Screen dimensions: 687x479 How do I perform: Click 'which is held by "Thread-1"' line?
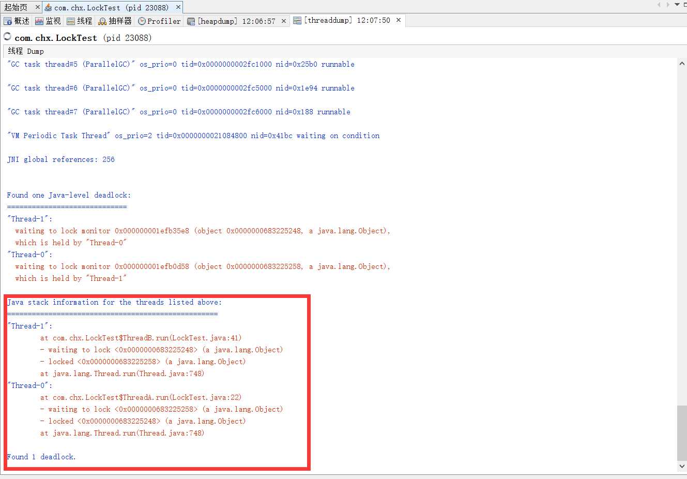click(71, 278)
